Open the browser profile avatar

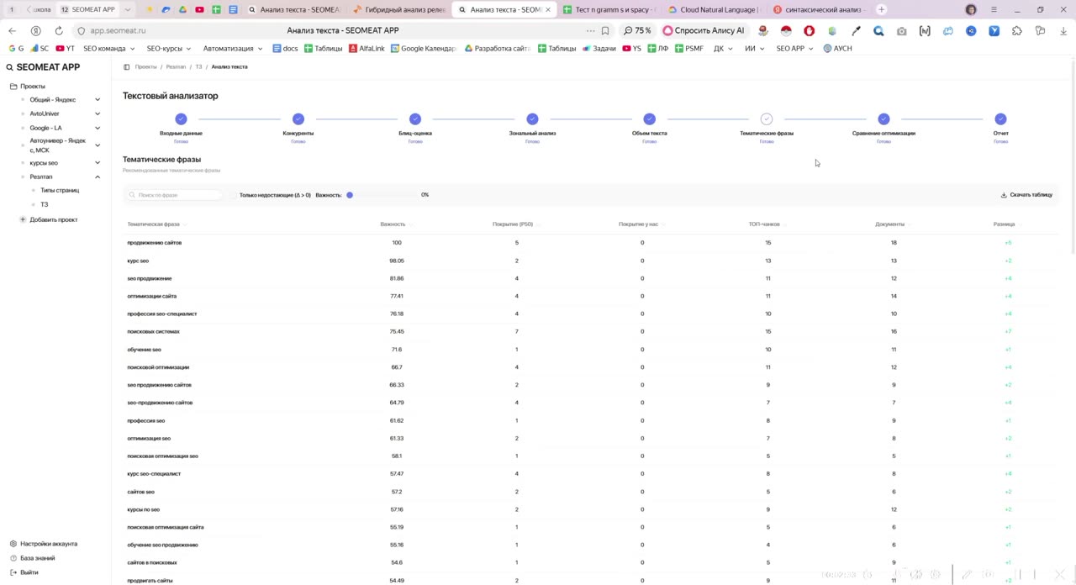point(971,9)
